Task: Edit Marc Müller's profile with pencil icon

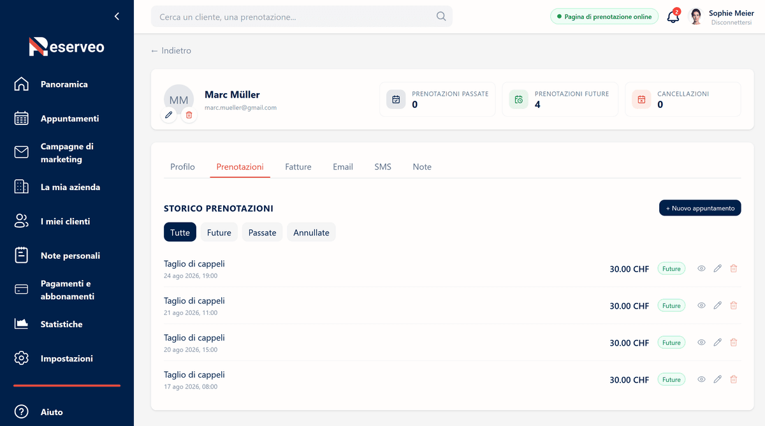Action: (169, 115)
